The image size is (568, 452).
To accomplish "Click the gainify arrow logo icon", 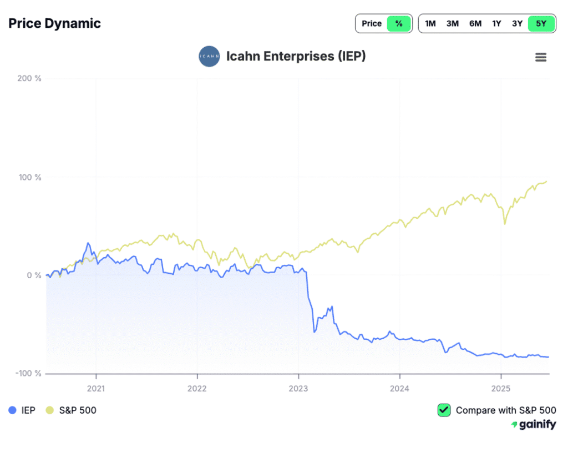I will 514,424.
